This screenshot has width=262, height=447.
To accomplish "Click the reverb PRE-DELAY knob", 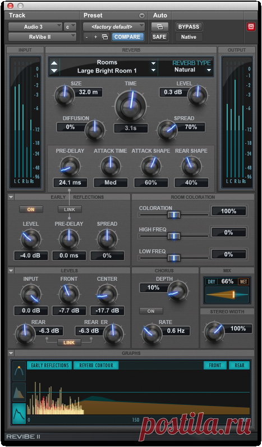I will point(70,166).
